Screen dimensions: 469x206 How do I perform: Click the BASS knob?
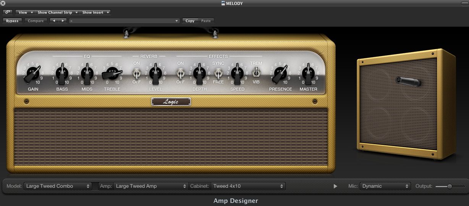62,73
